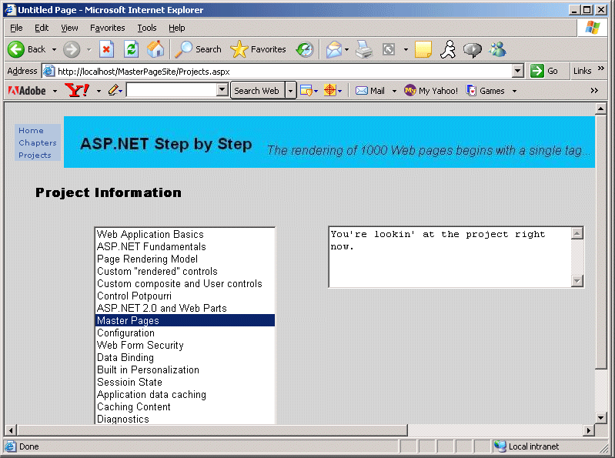Print the page with printer icon
This screenshot has height=458, width=615.
364,49
